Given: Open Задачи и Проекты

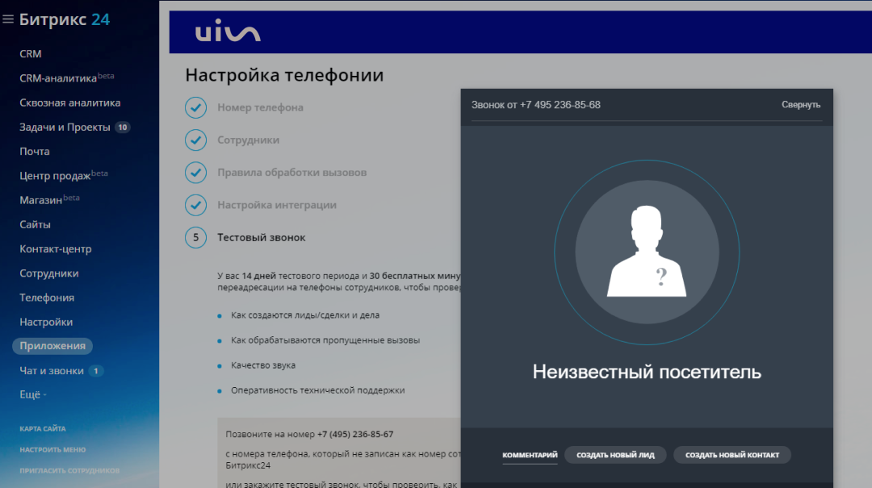Looking at the screenshot, I should click(65, 127).
